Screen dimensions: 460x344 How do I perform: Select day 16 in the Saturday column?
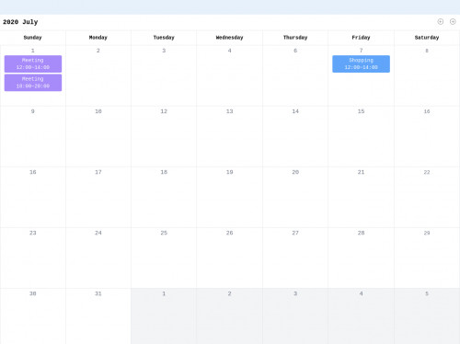[427, 136]
